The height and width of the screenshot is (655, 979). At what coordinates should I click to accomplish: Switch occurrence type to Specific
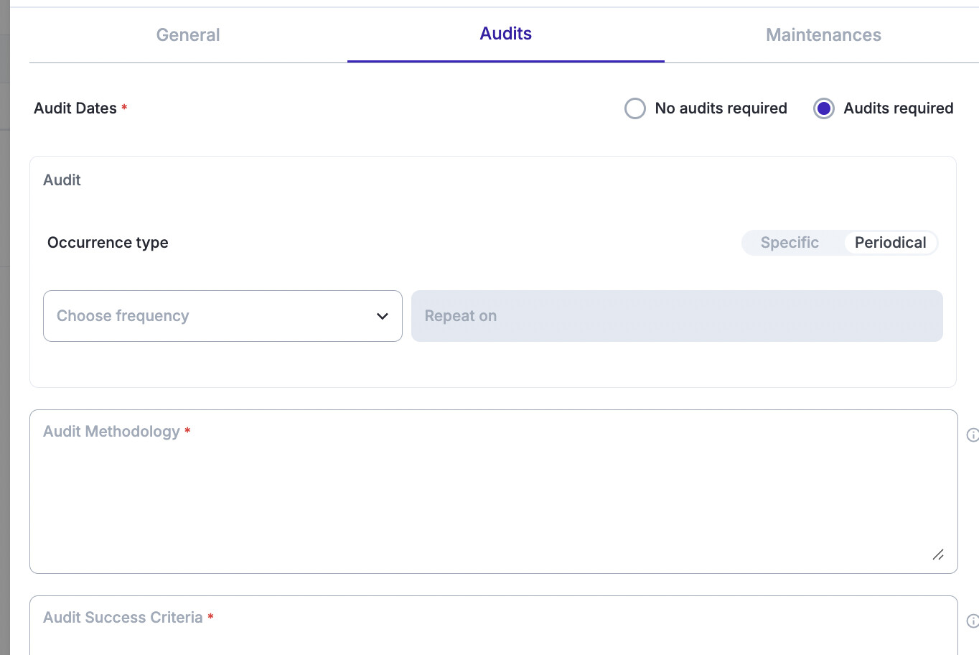[x=790, y=243]
